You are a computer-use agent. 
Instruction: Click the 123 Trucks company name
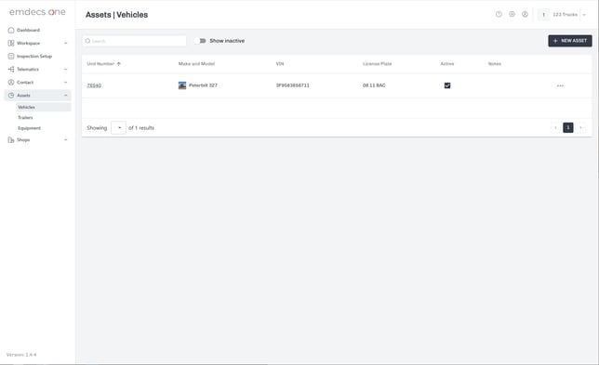(565, 15)
